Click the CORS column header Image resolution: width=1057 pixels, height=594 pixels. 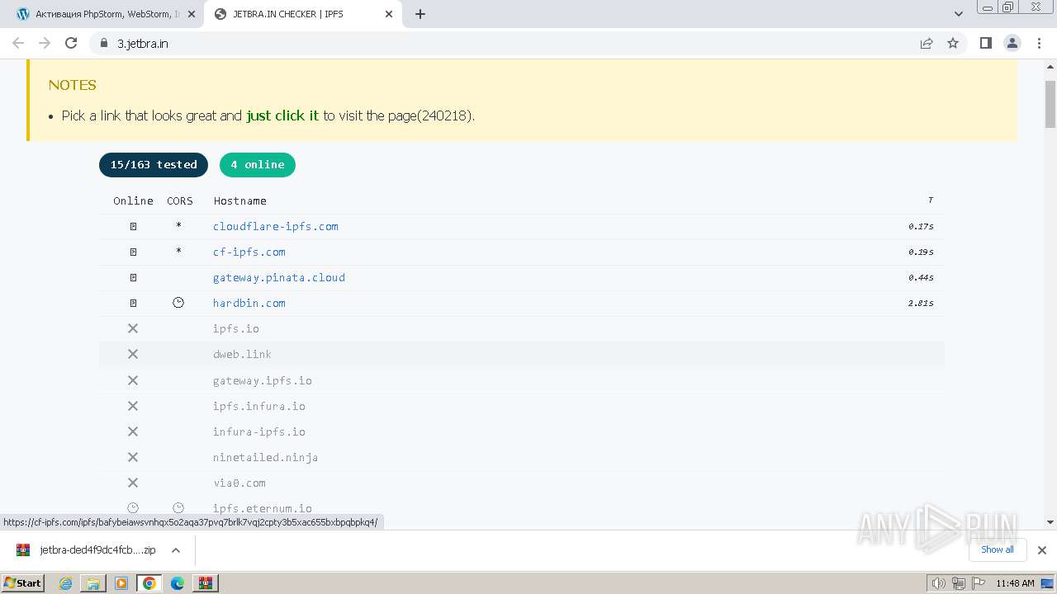(x=180, y=200)
